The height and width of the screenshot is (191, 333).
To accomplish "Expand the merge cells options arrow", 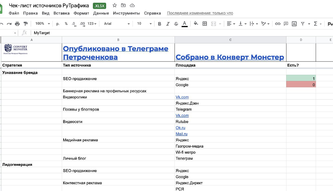I will [x=220, y=24].
